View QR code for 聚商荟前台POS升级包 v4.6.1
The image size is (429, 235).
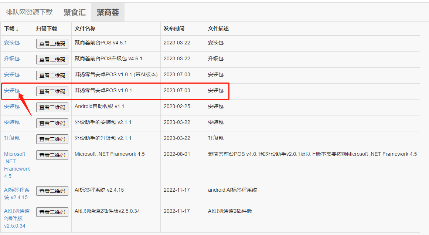[52, 60]
